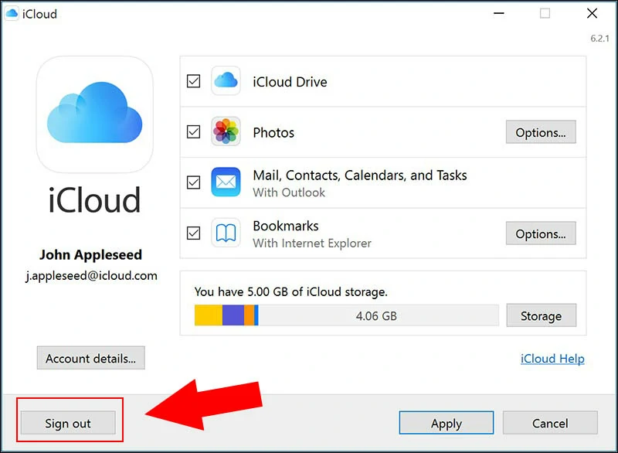618x453 pixels.
Task: Click the yellow segment of storage bar
Action: [x=209, y=315]
